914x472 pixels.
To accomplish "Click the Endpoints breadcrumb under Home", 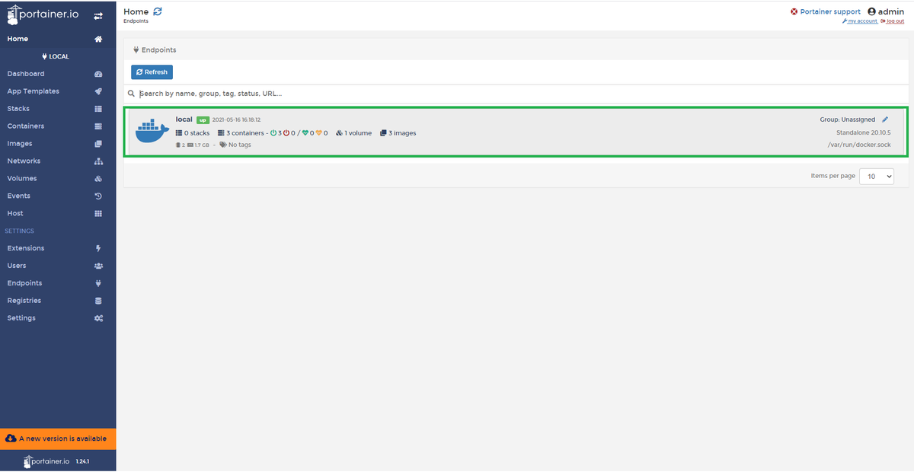I will coord(136,21).
